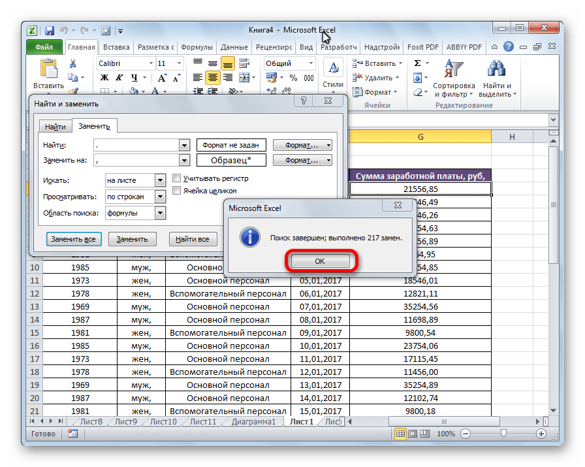The height and width of the screenshot is (467, 585).
Task: Click zoom in plus button
Action: [x=541, y=434]
